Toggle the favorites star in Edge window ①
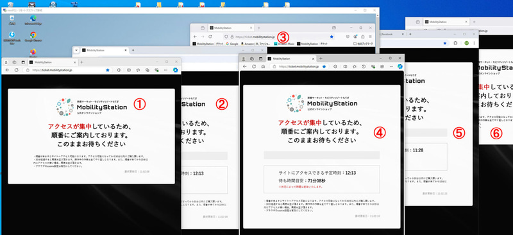Viewport: 513px width, 235px height. click(x=108, y=70)
